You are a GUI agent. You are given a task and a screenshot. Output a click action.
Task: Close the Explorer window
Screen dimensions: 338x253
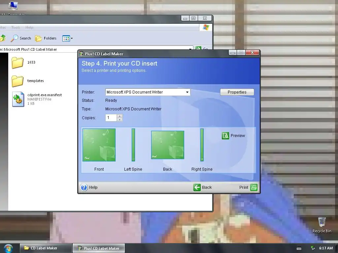[205, 18]
